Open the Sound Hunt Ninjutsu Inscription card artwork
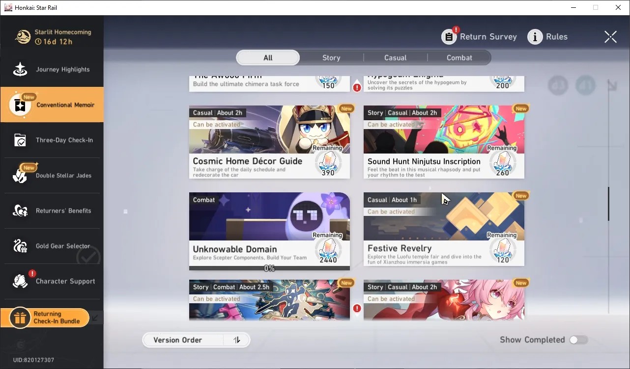The height and width of the screenshot is (369, 630). click(x=444, y=129)
